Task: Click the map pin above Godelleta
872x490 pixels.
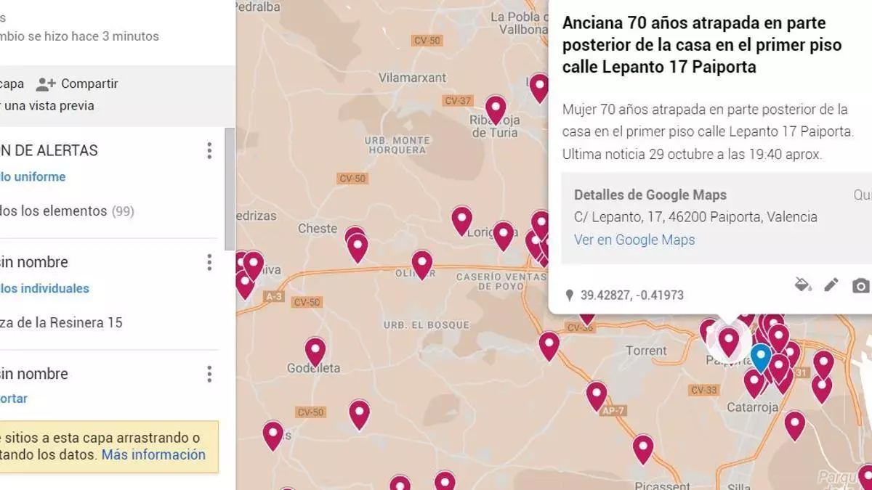Action: (x=315, y=351)
